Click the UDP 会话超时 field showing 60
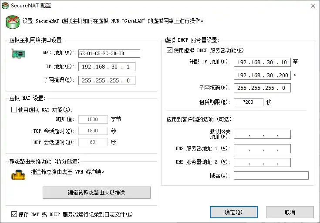This screenshot has width=320, height=223. click(93, 142)
